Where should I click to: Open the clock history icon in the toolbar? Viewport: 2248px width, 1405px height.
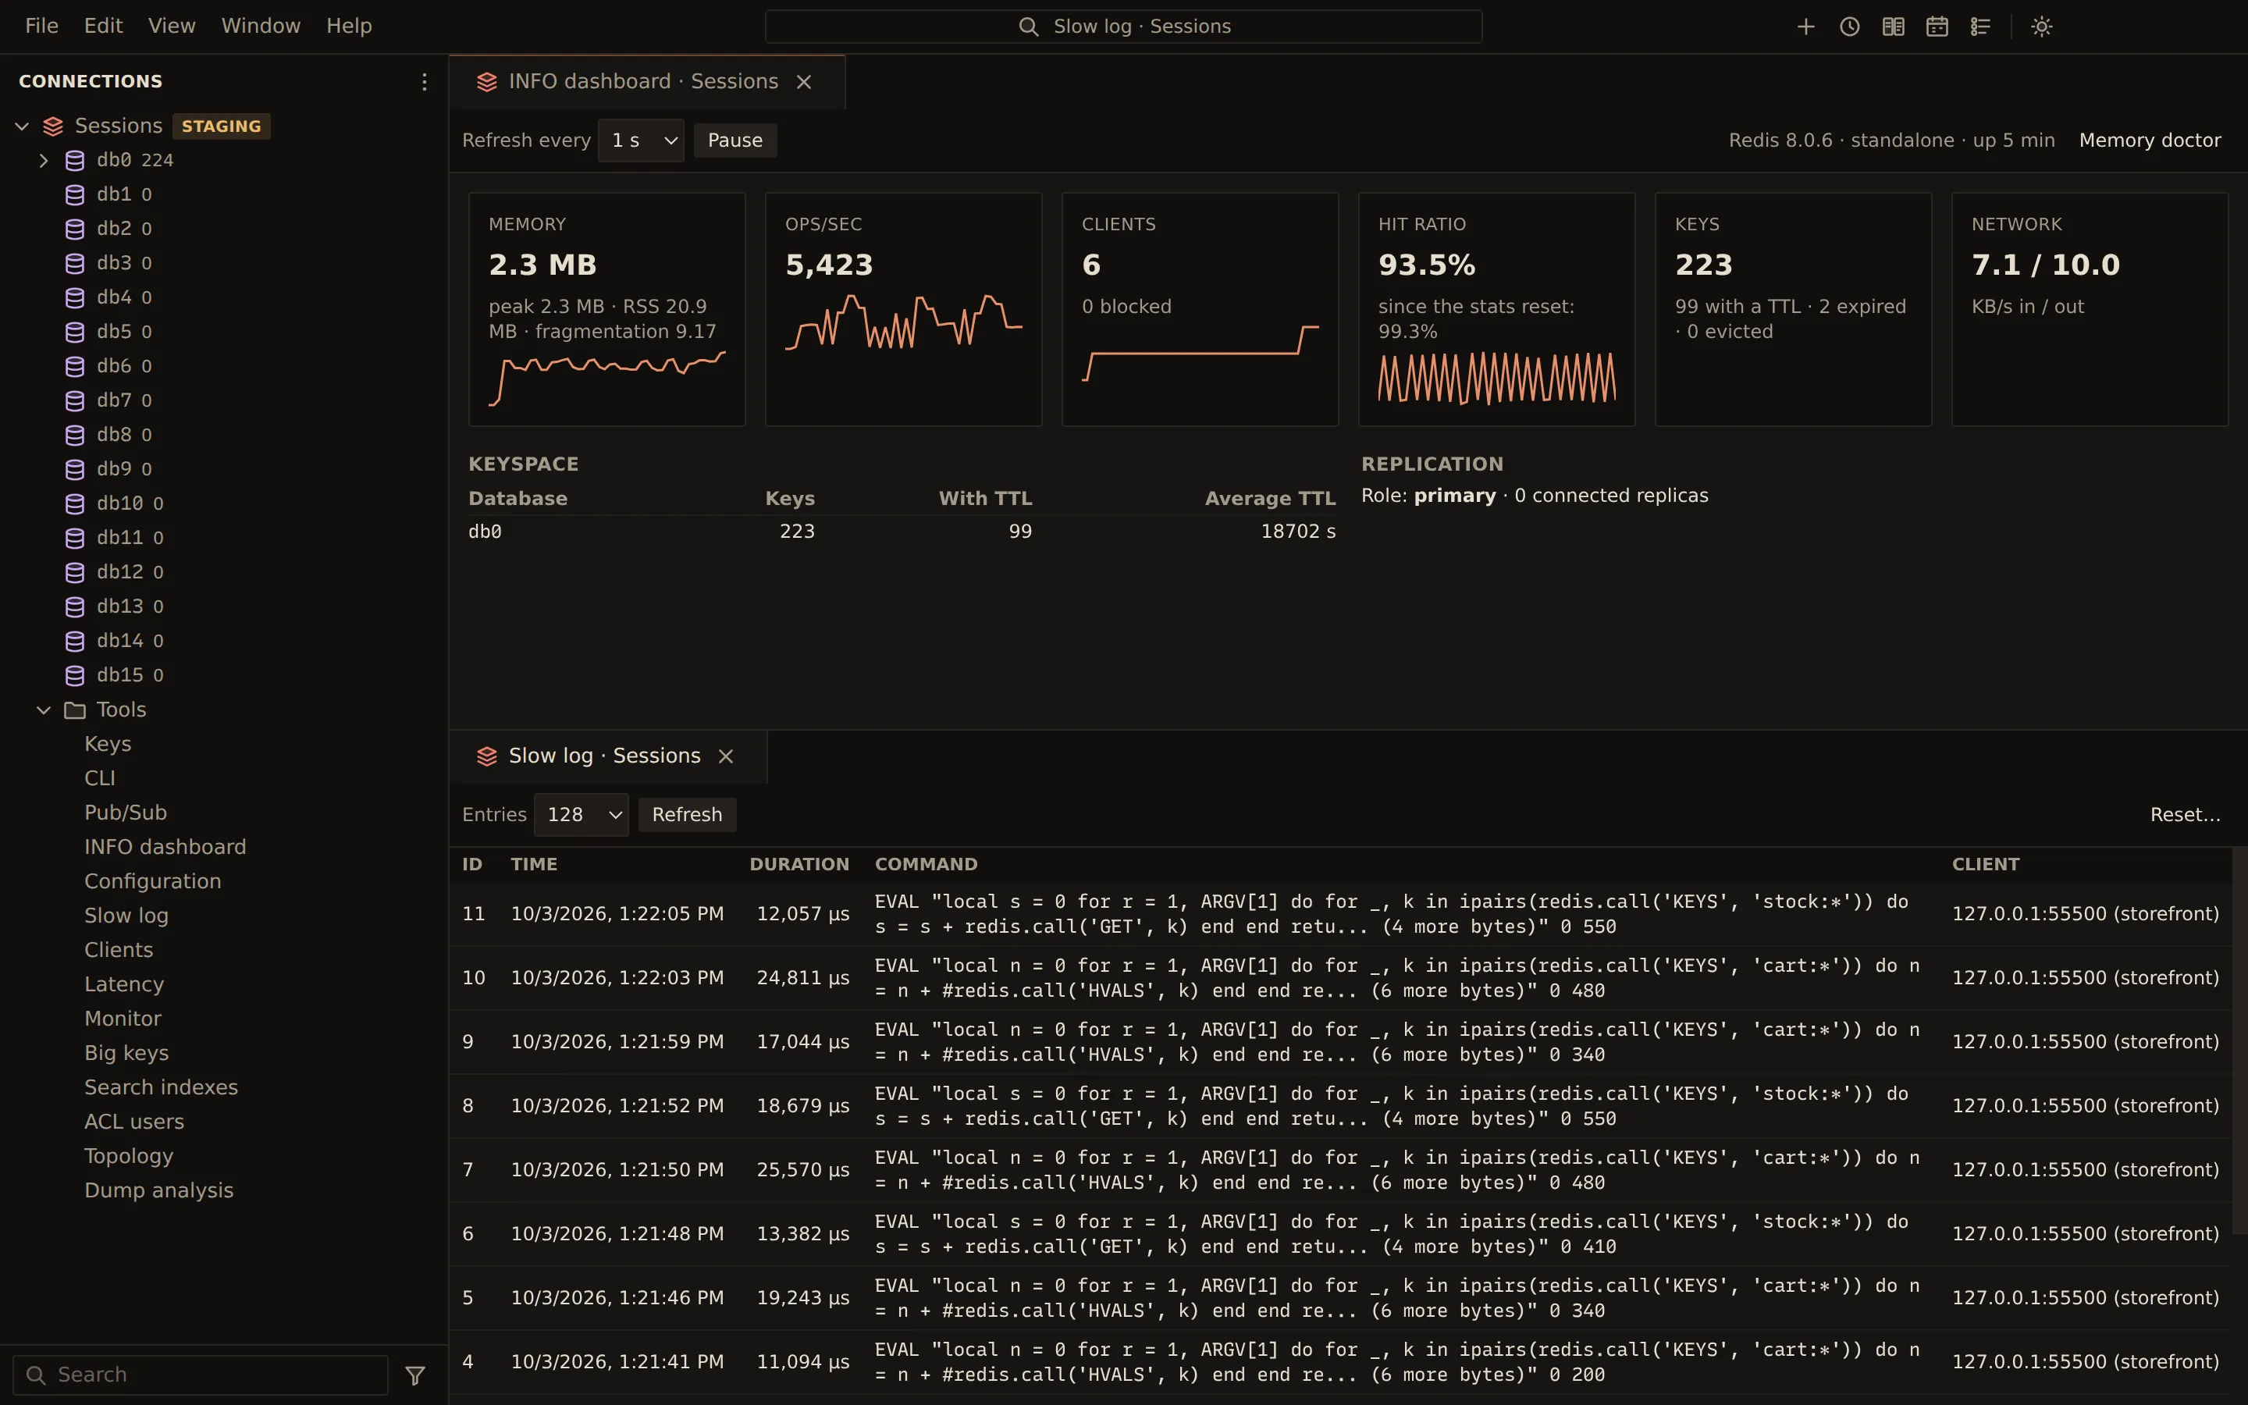(x=1849, y=26)
